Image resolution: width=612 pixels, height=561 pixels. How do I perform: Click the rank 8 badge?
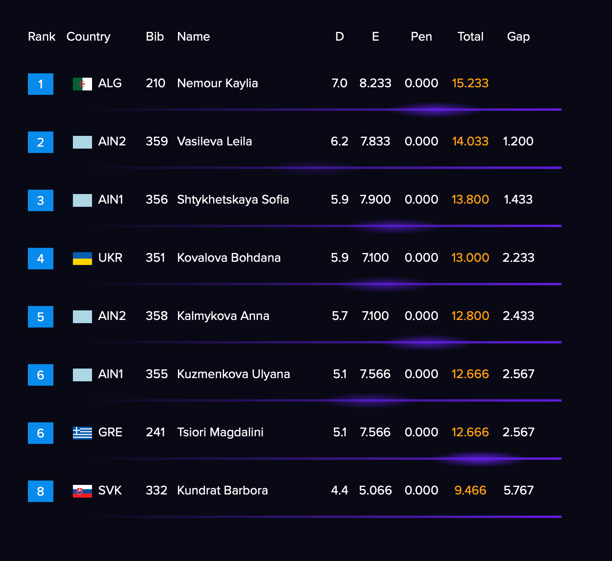click(x=41, y=491)
